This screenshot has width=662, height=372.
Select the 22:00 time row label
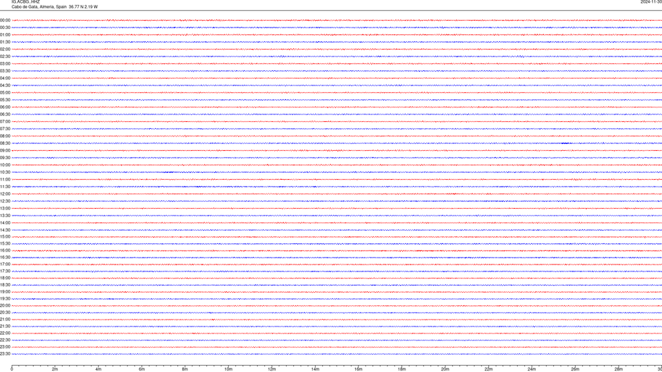pos(5,333)
